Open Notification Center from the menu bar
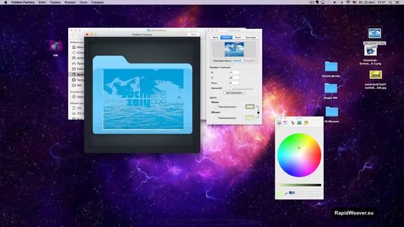Screen dimensions: 404x227 (398, 2)
